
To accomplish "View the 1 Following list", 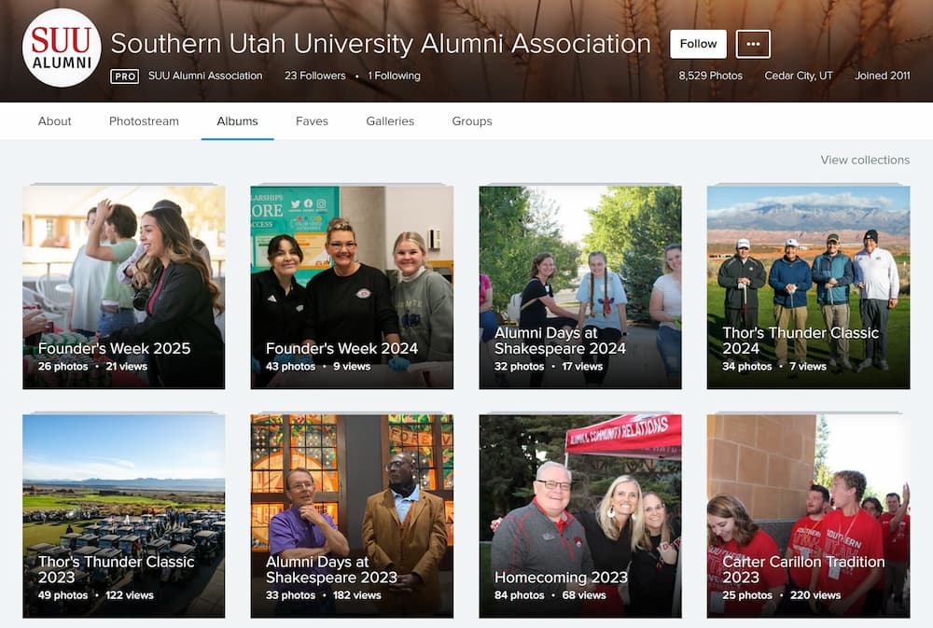I will [x=394, y=76].
